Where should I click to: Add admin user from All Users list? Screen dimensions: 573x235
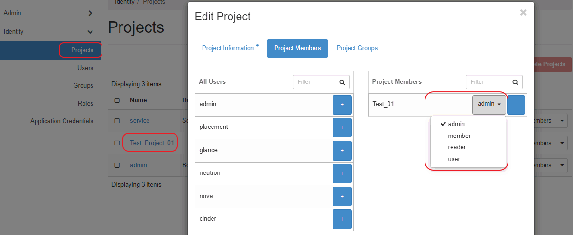tap(342, 105)
